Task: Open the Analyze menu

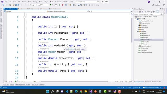Action: (46, 2)
